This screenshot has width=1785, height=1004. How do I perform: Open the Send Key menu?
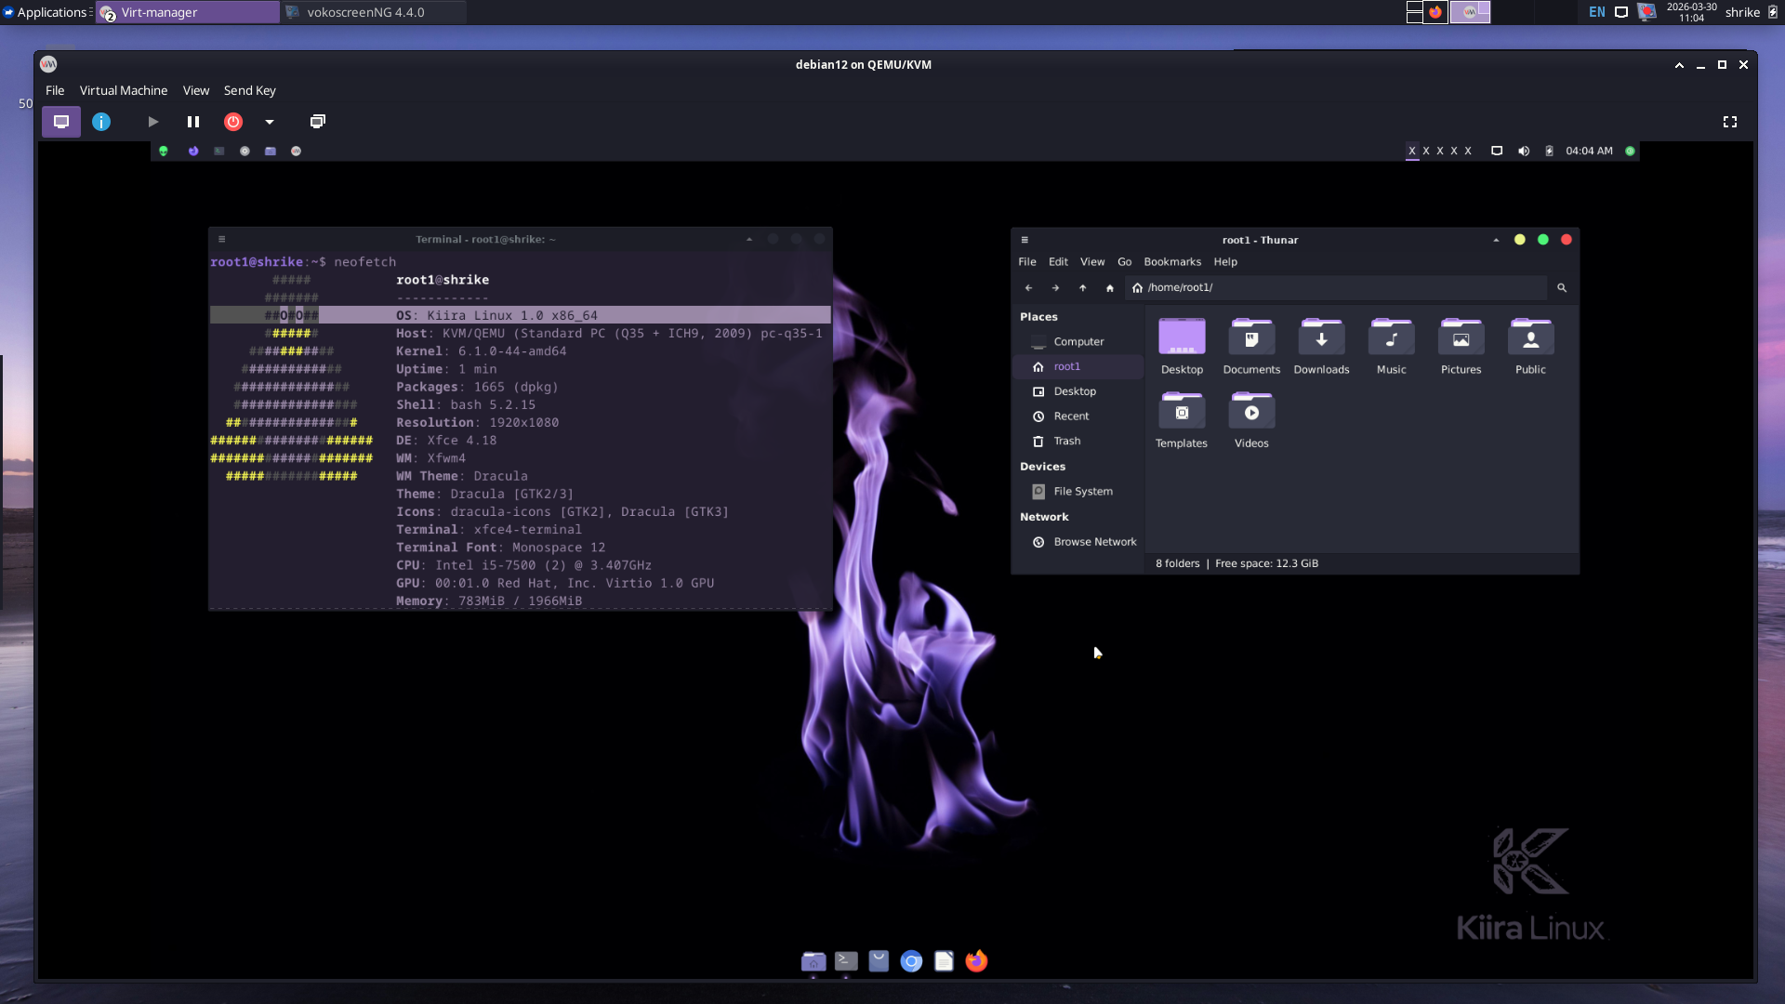pyautogui.click(x=249, y=90)
